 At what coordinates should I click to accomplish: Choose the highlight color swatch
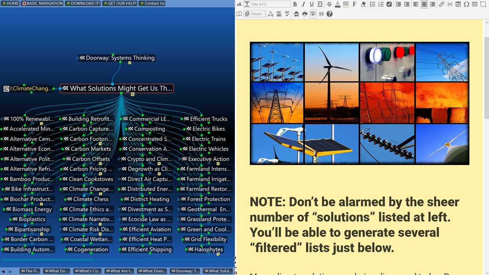tap(346, 5)
